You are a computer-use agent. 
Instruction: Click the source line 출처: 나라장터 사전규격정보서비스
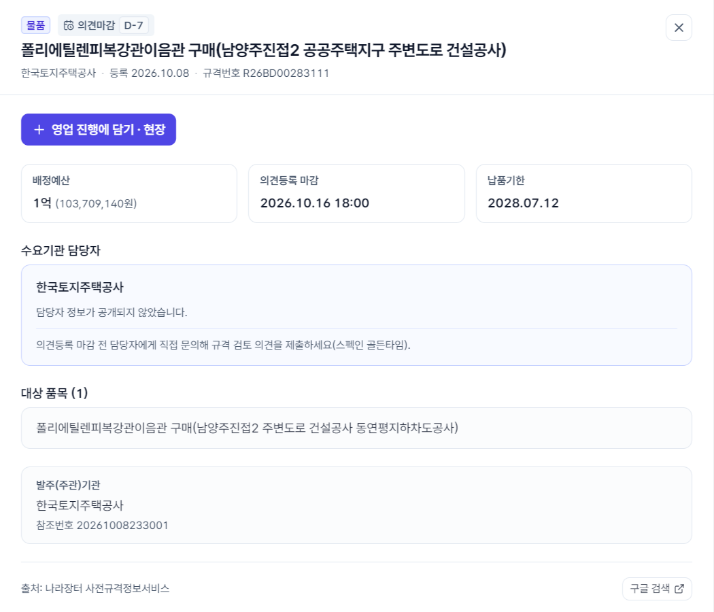[96, 589]
